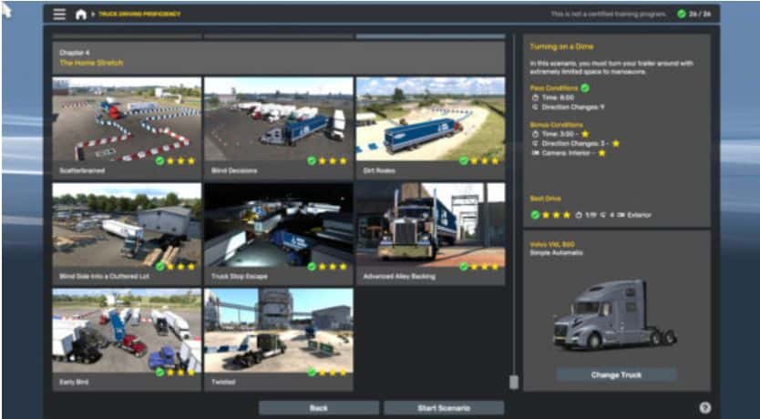760x419 pixels.
Task: Click the Pass Conditions green checkmark
Action: pyautogui.click(x=585, y=88)
